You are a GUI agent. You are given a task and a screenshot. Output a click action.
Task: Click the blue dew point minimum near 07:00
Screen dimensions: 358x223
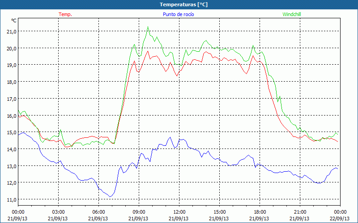tap(110, 197)
